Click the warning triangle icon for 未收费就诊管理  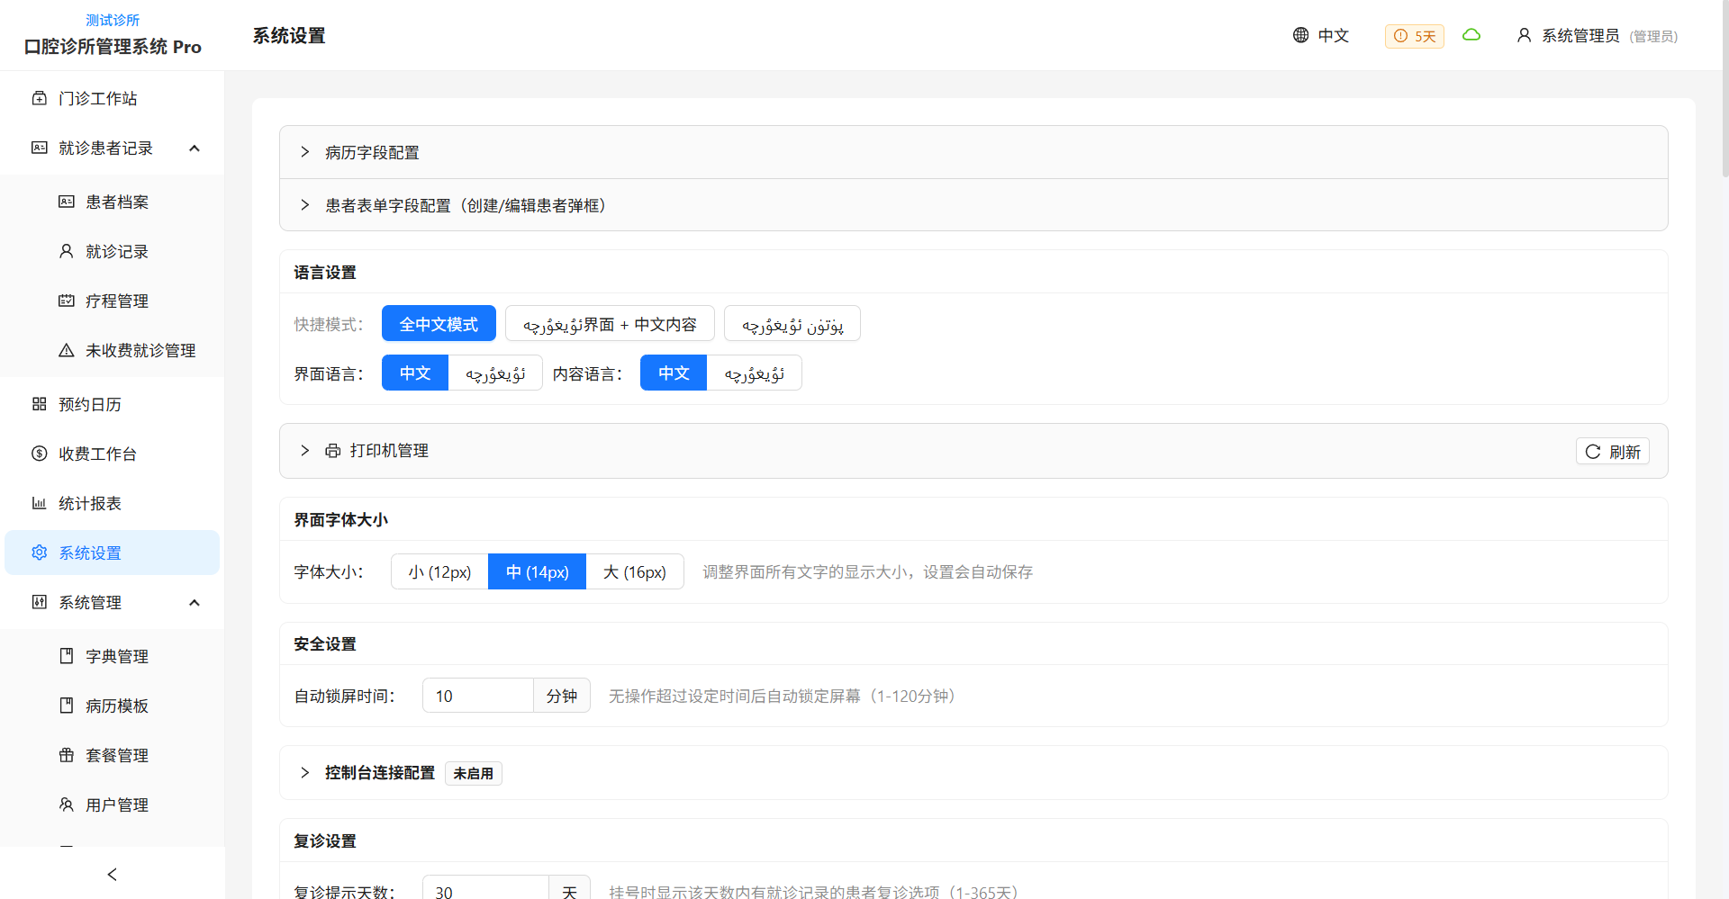(67, 350)
